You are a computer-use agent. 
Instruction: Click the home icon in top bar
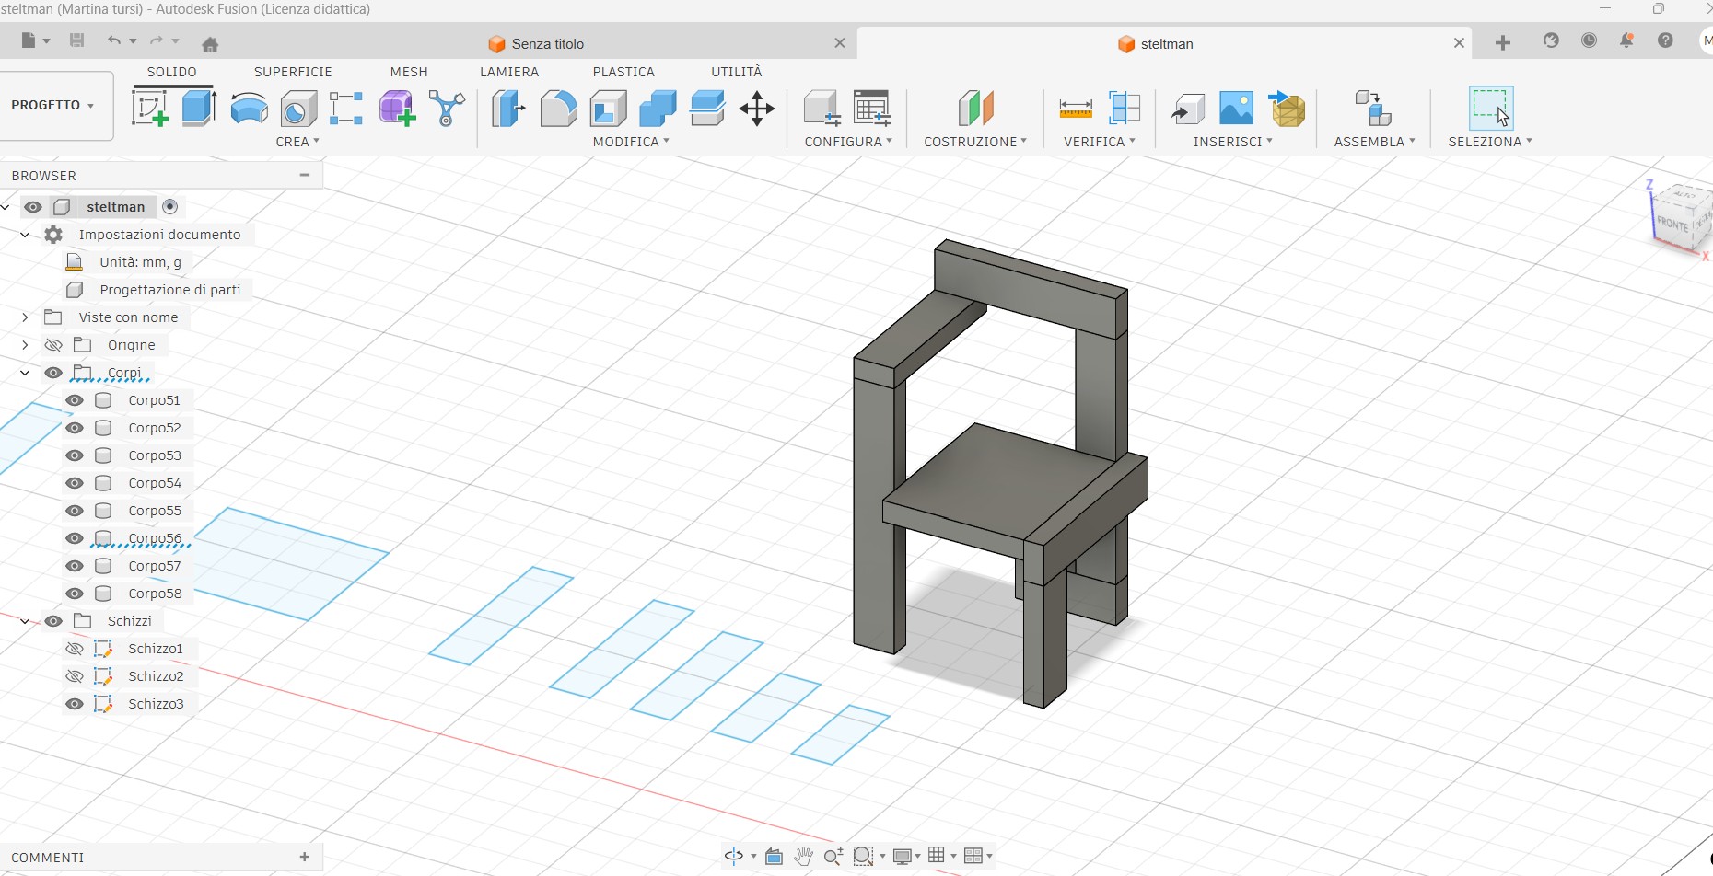coord(210,44)
